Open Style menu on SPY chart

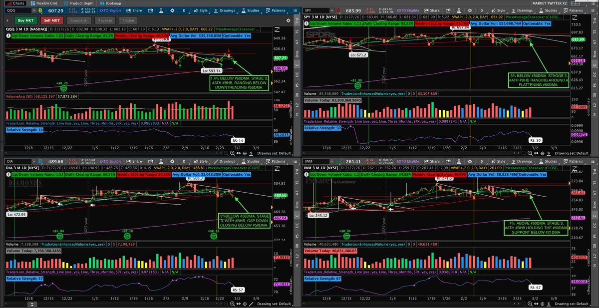(499, 10)
